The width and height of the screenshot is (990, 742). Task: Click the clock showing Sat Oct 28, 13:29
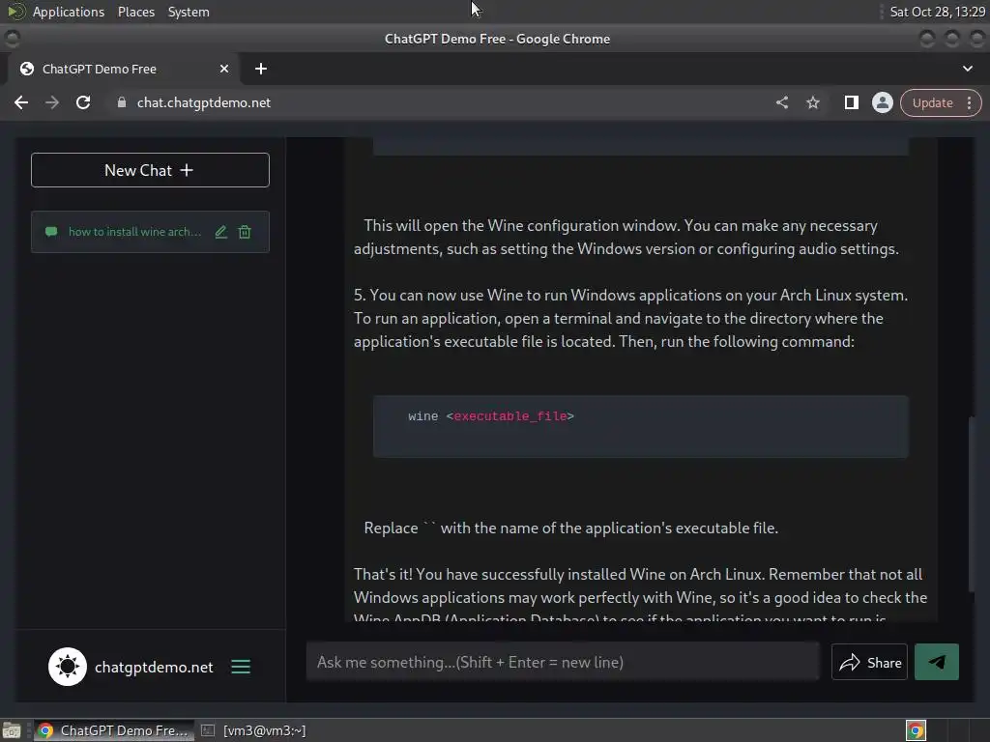(x=937, y=12)
